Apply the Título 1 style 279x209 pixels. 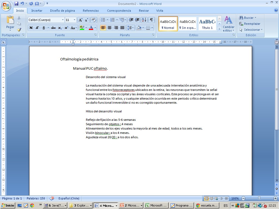coord(207,24)
